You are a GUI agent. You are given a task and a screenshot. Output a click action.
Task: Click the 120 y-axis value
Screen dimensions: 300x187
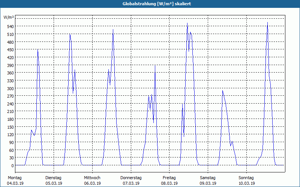(10, 135)
